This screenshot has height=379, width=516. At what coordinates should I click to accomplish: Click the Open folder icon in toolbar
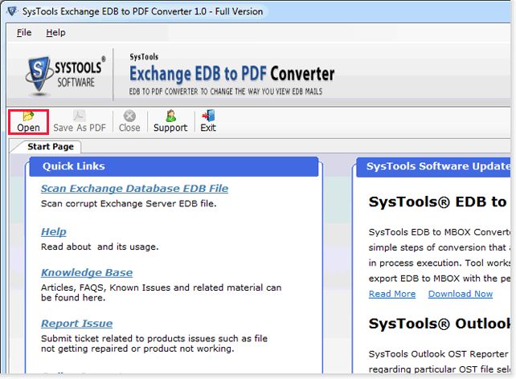coord(28,116)
